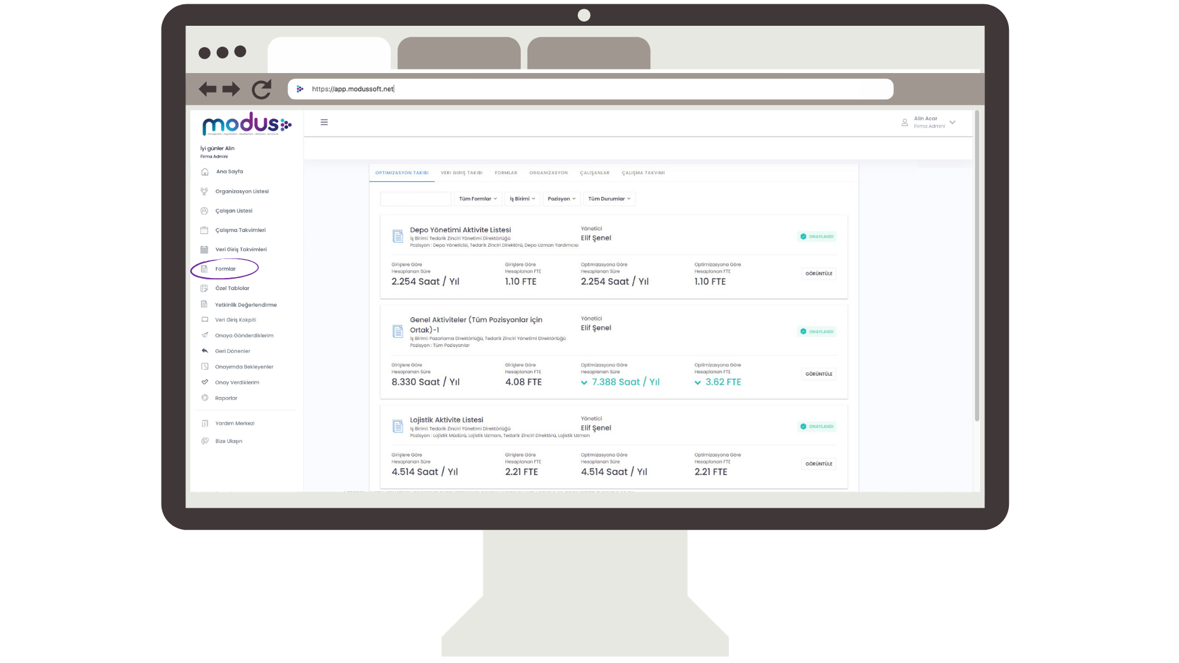
Task: Click the Raporlar sidebar icon
Action: (205, 398)
